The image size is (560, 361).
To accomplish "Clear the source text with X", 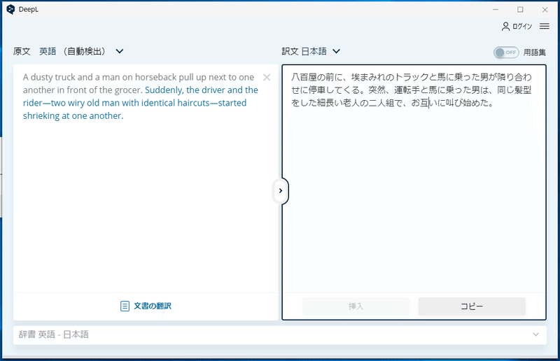I will tap(267, 77).
